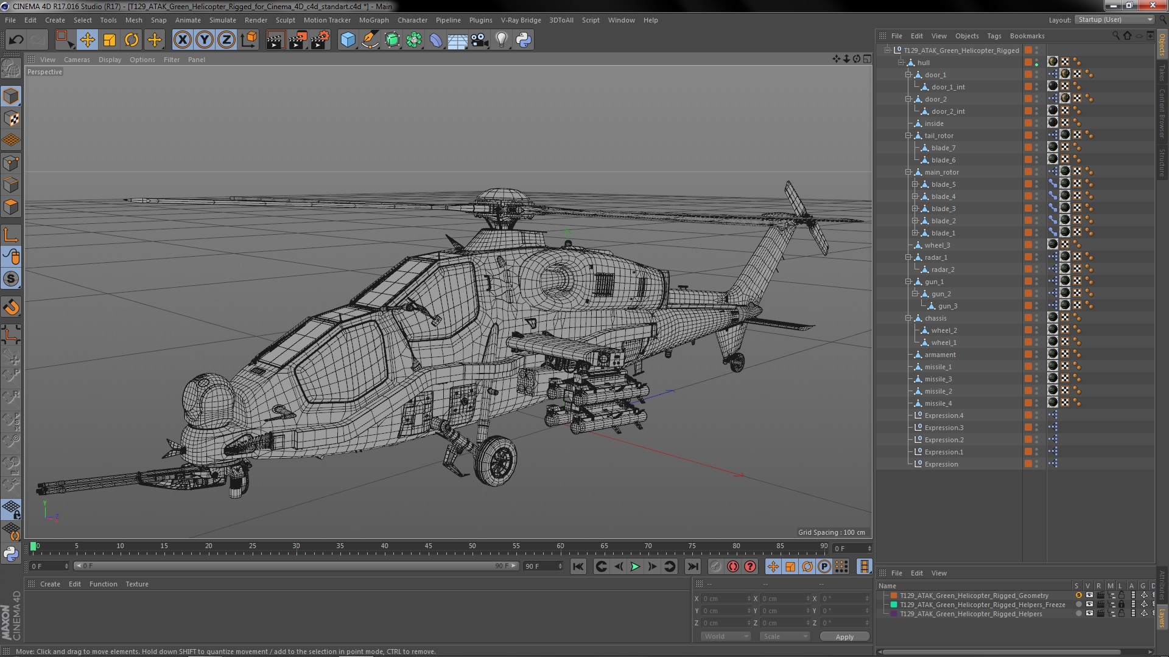
Task: Select the Scale tool in toolbar
Action: 110,40
